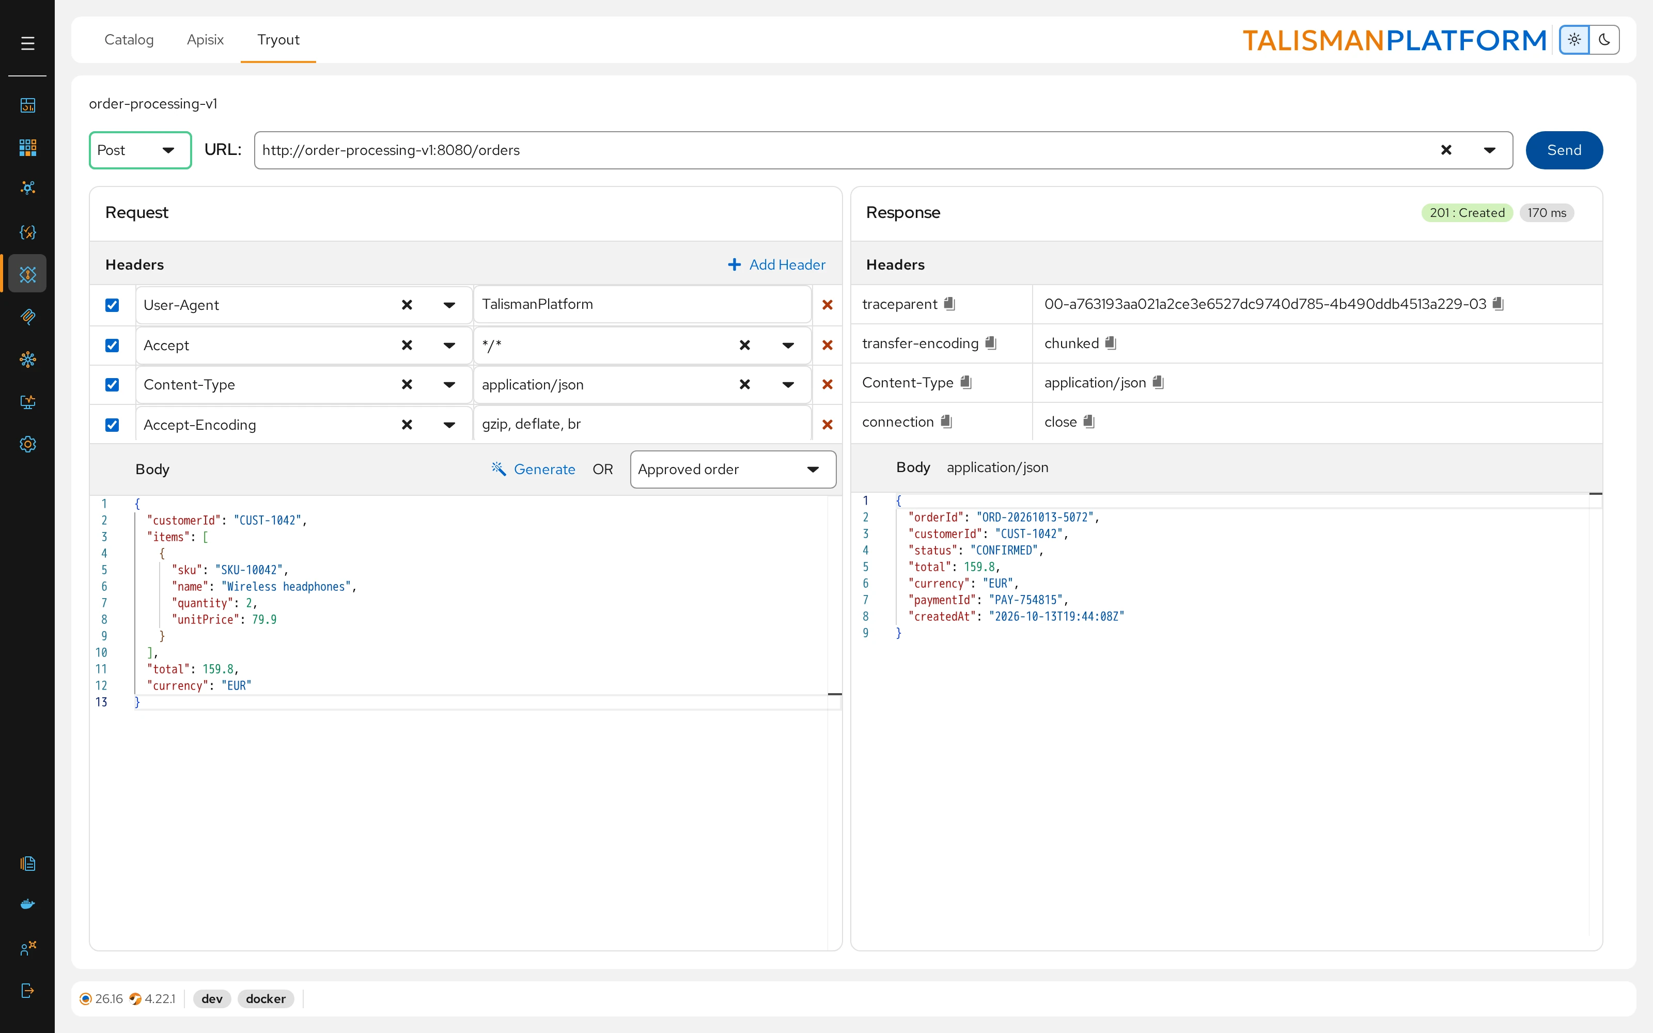
Task: Expand the Accept header name dropdown
Action: click(449, 345)
